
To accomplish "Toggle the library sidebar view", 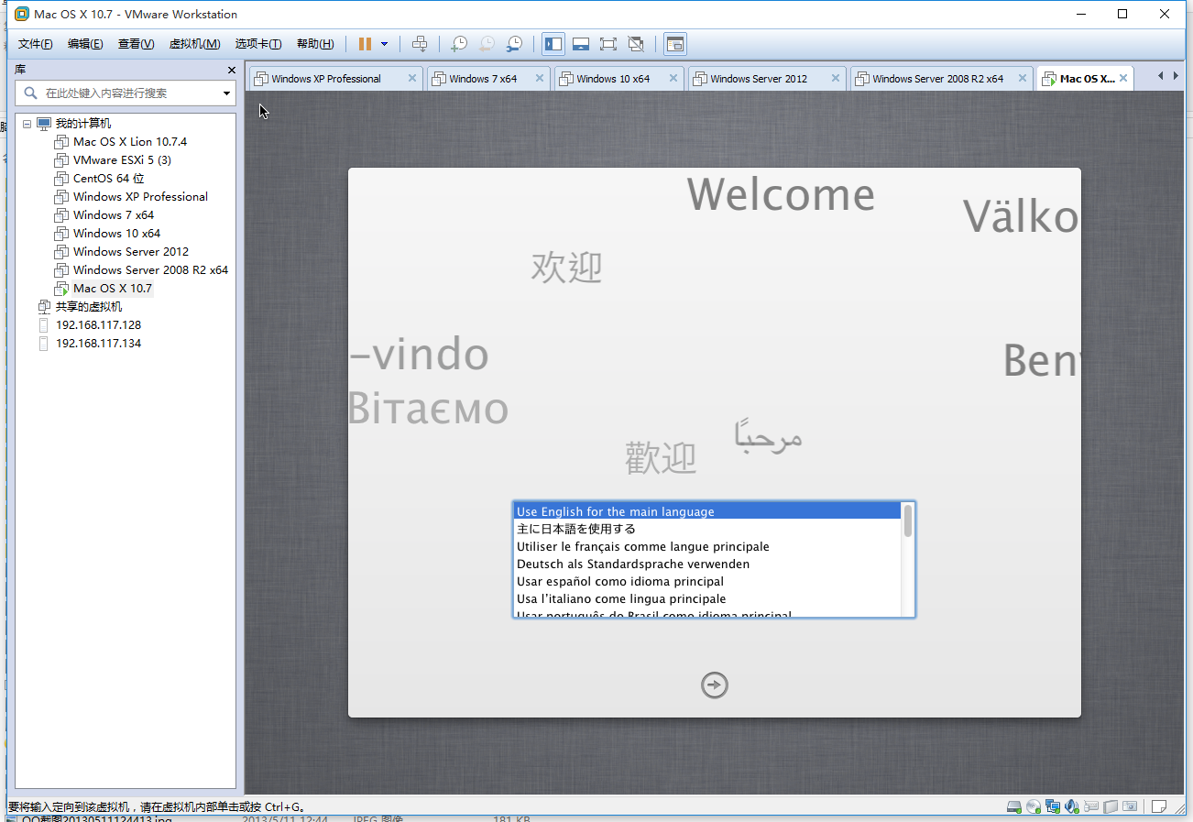I will coord(553,44).
